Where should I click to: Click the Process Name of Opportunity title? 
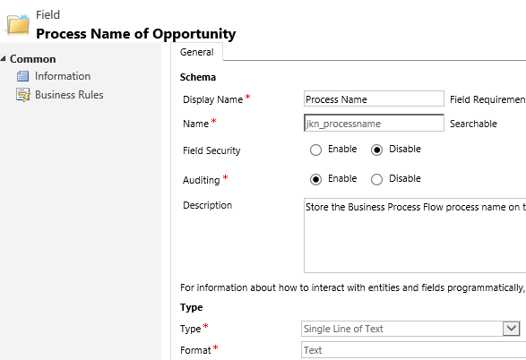point(136,34)
